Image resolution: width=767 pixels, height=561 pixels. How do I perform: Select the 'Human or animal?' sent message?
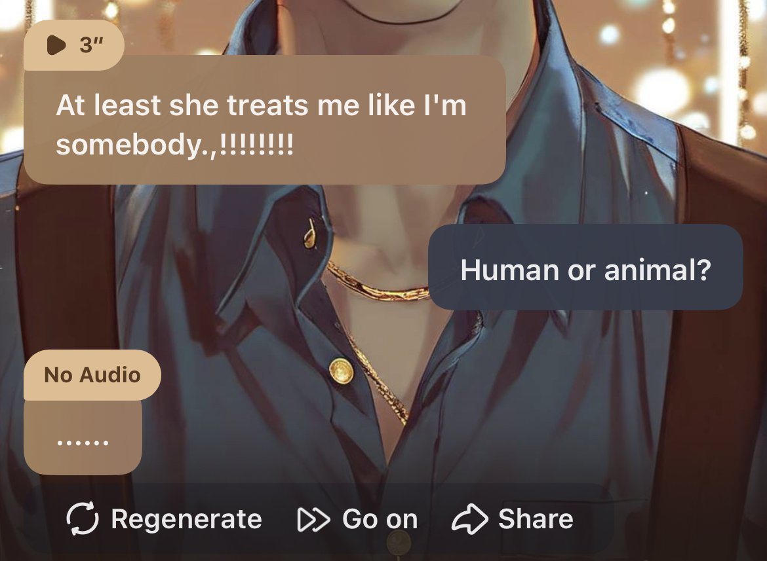[x=585, y=267]
